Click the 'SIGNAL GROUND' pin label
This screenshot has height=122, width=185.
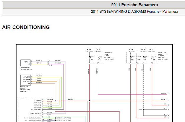(x=35, y=114)
